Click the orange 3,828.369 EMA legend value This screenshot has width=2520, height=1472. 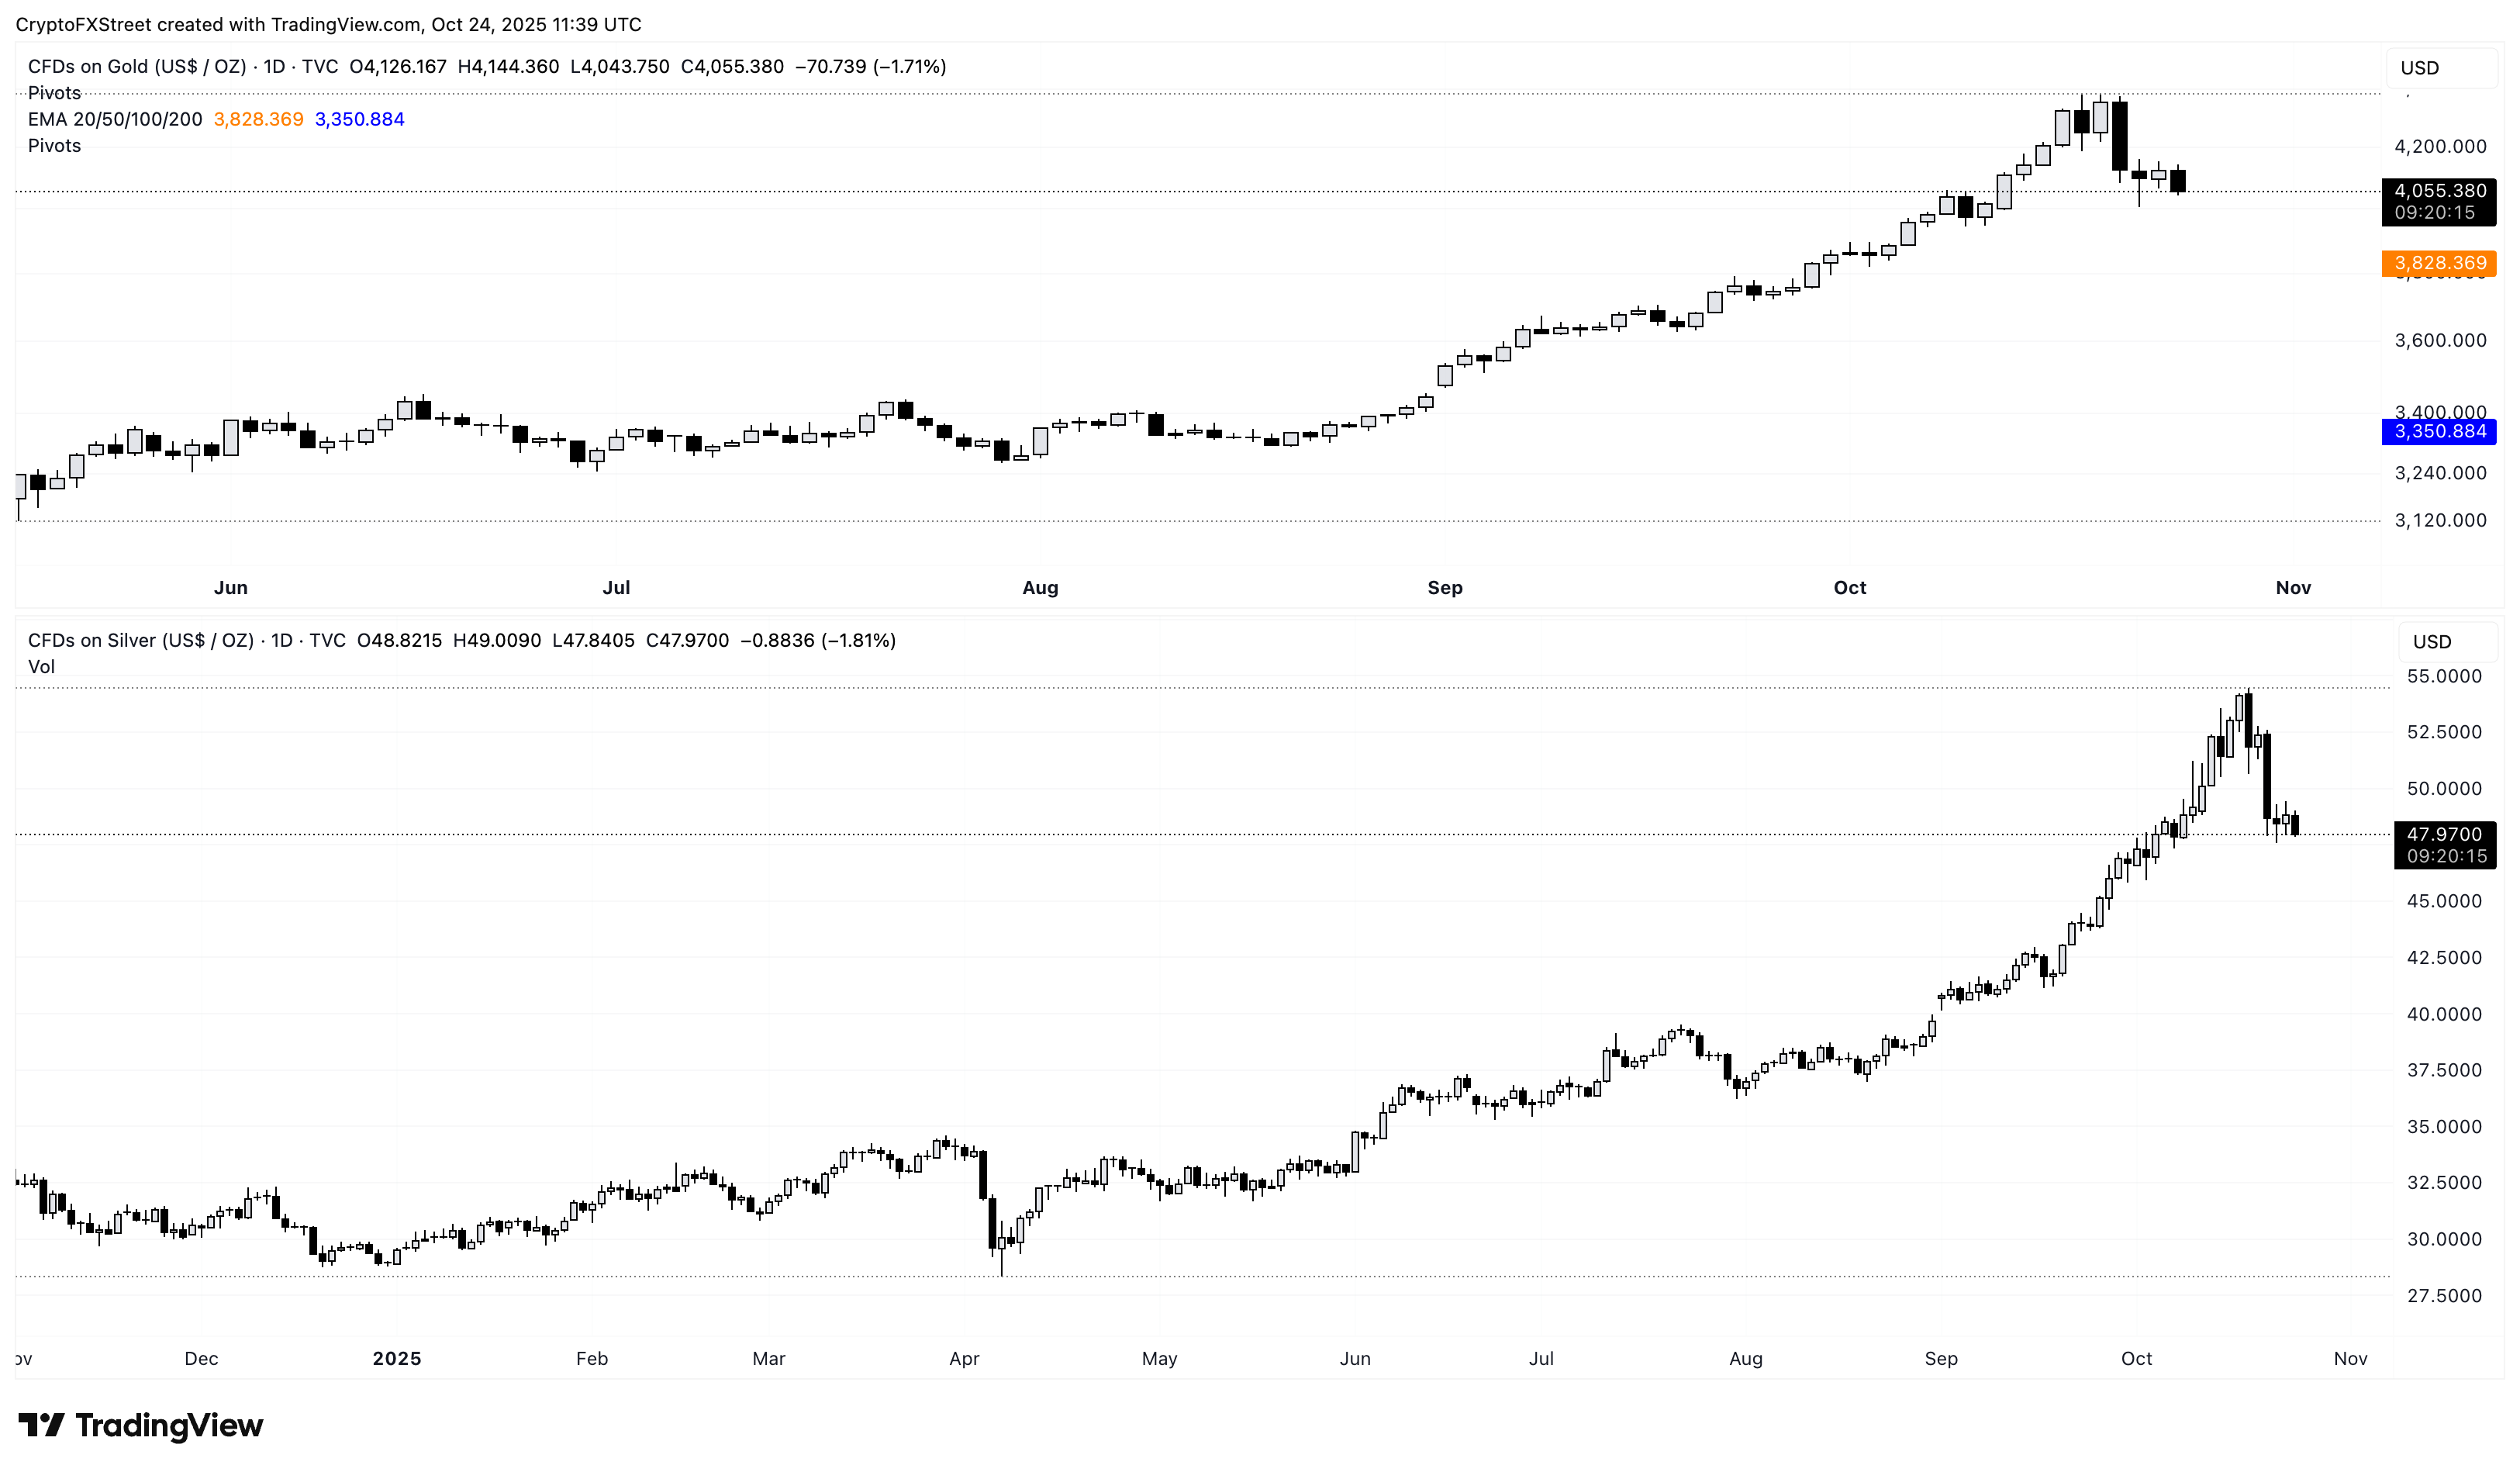tap(258, 119)
